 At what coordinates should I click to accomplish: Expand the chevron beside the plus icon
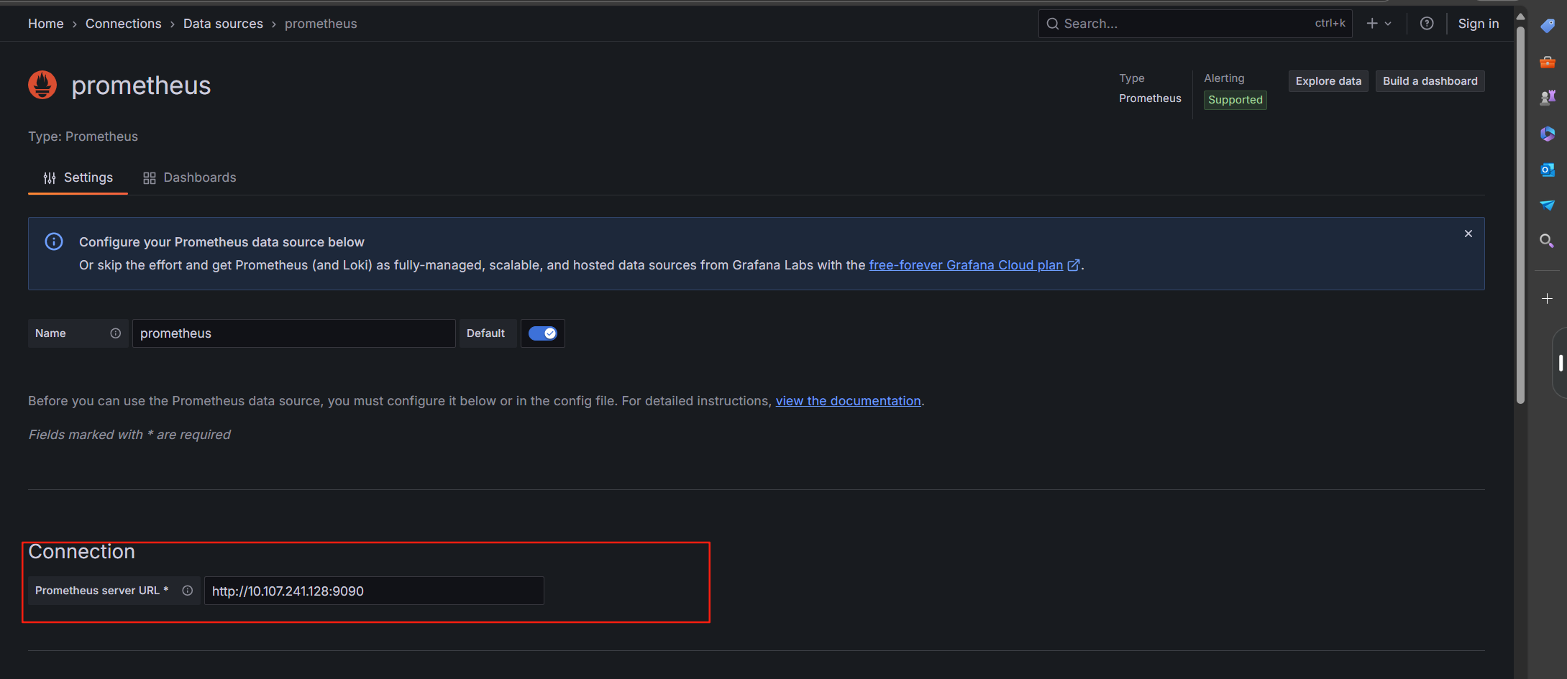point(1388,24)
